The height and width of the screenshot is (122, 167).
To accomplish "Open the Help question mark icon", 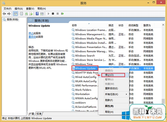I will point(37,14).
